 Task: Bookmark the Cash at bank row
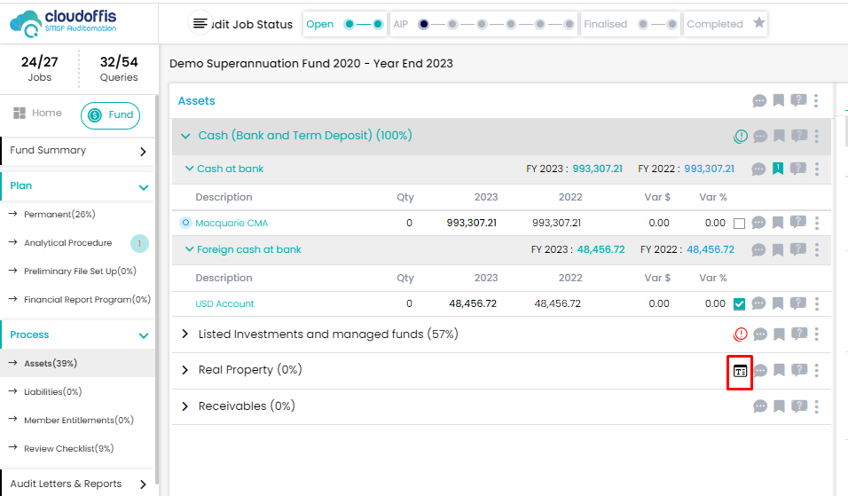click(778, 169)
